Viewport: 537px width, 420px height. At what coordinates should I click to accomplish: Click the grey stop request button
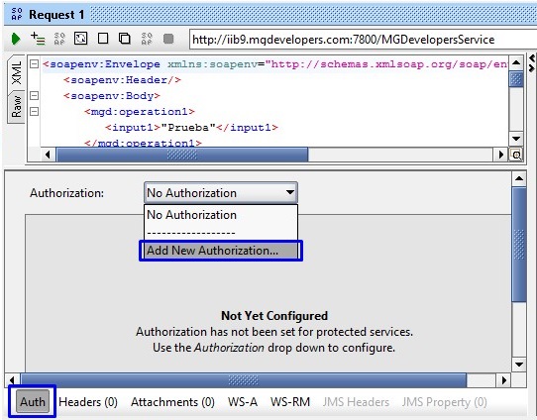coord(168,39)
